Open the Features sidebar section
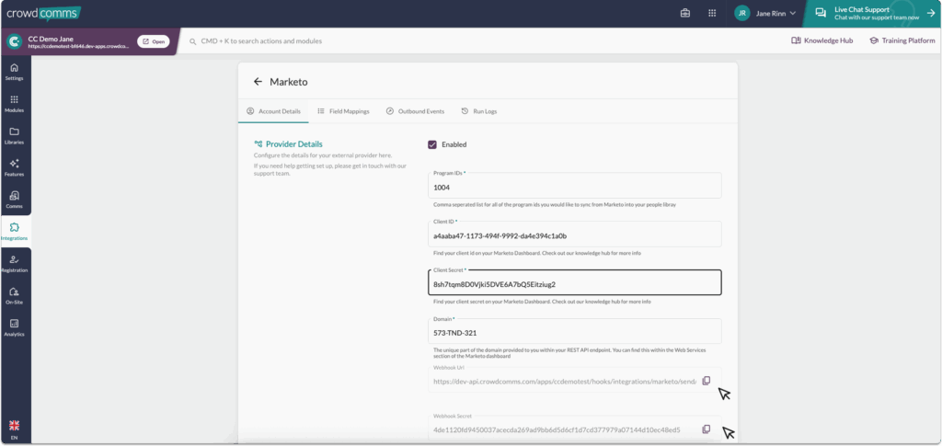 [x=15, y=167]
